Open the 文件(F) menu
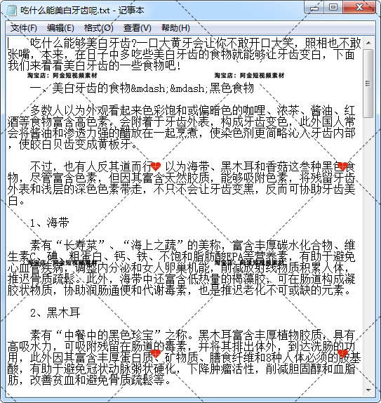Screen dimensions: 381x403 [23, 28]
